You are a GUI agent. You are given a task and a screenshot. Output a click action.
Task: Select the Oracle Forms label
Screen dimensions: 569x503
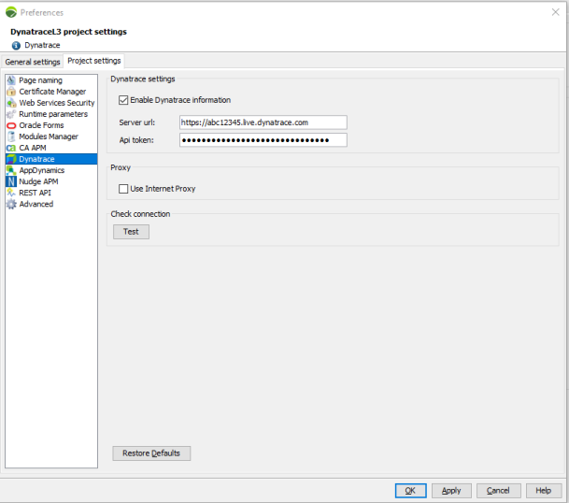tap(41, 125)
